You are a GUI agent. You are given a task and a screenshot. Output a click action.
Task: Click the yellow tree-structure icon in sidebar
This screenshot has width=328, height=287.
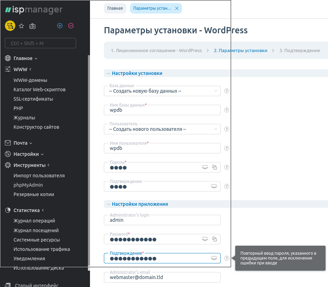click(x=10, y=26)
